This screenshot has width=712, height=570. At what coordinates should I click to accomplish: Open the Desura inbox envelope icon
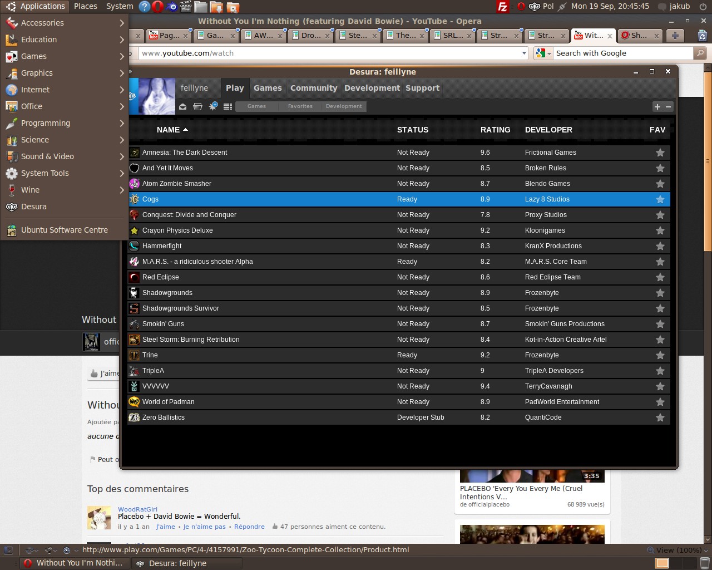click(x=182, y=106)
